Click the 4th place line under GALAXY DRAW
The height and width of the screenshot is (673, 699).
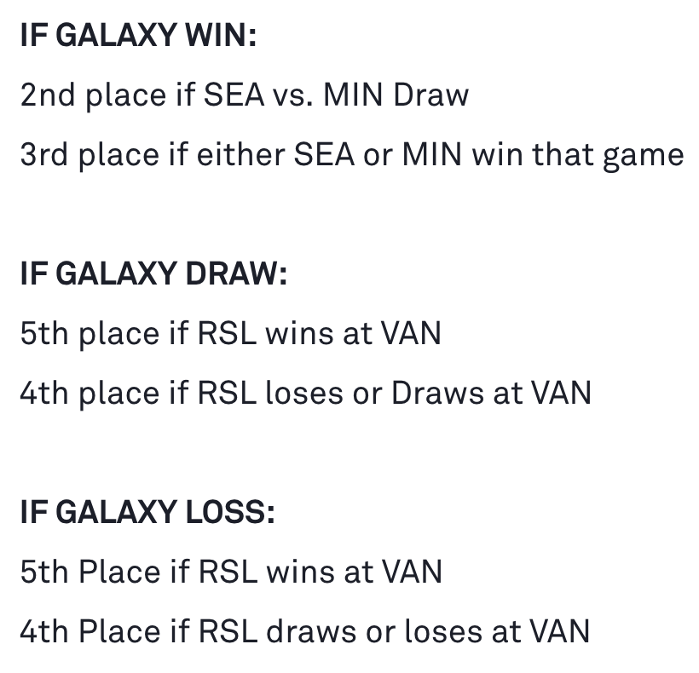pos(306,394)
